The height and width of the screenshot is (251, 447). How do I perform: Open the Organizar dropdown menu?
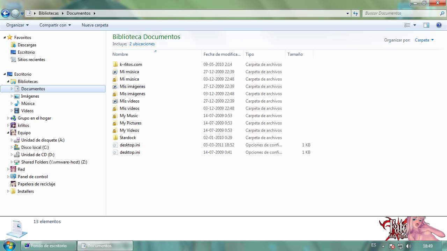coord(17,25)
